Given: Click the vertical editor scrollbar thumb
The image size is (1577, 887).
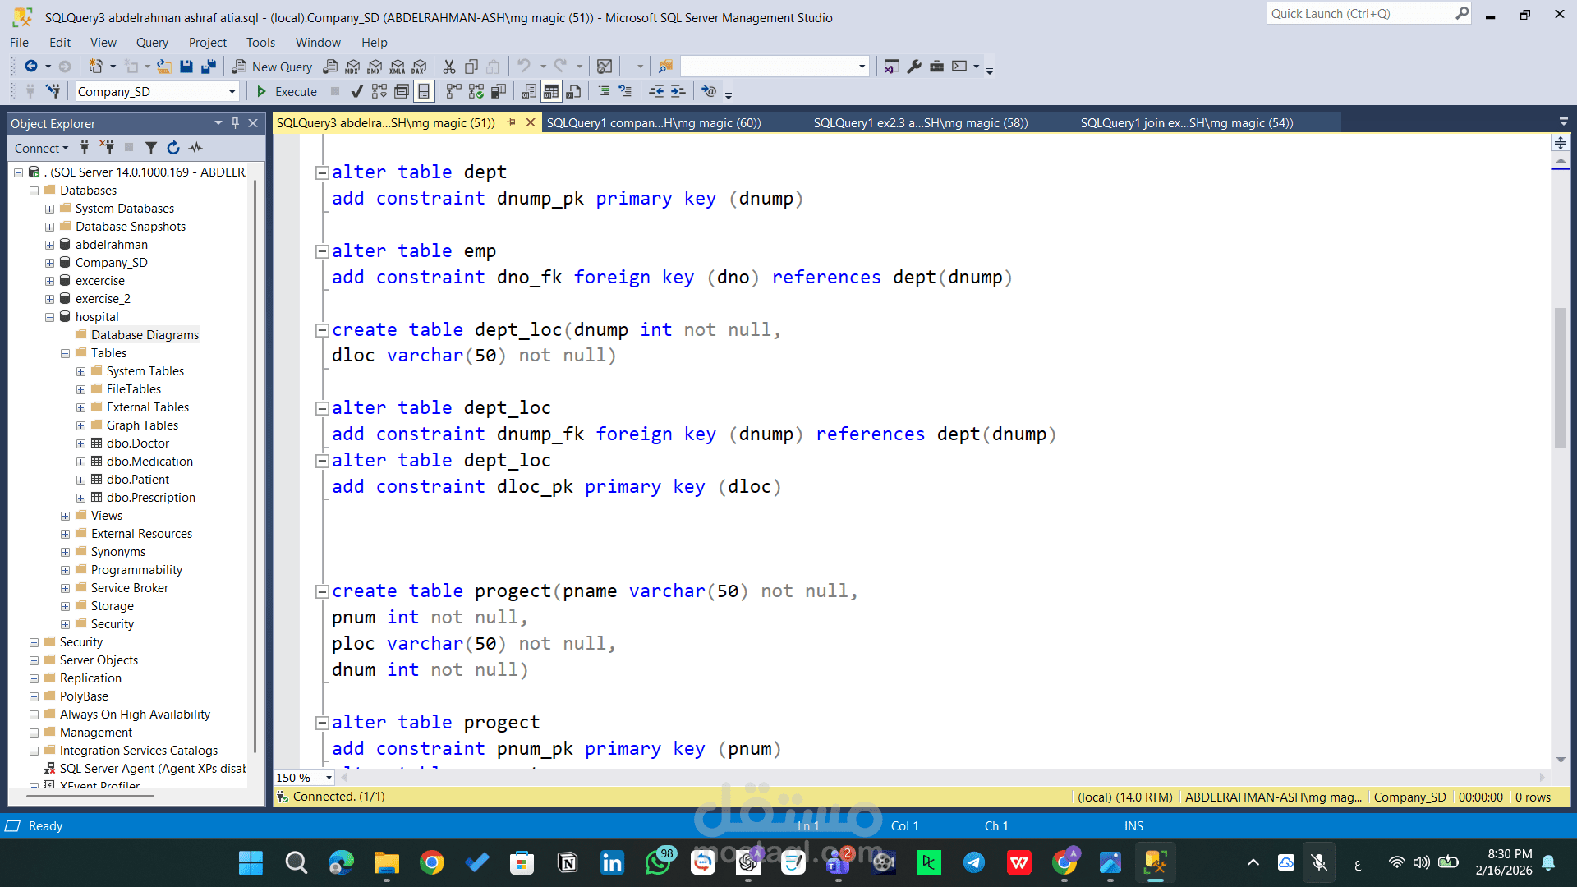Looking at the screenshot, I should pos(1561,378).
